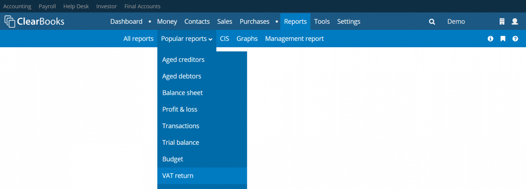Open the Tools menu
Image resolution: width=526 pixels, height=189 pixels.
click(322, 21)
